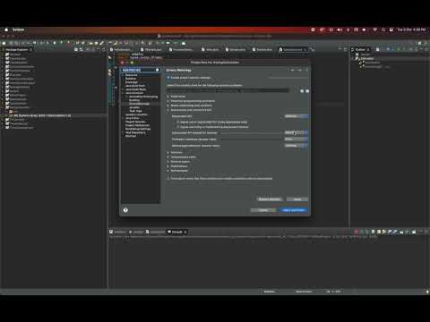The image size is (430, 322).
Task: Select Java Compiler in properties tree
Action: point(134,93)
